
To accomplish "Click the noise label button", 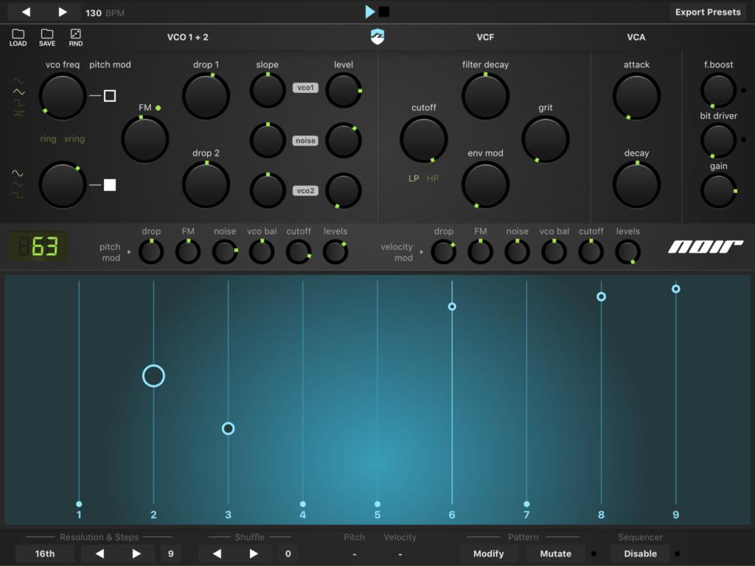I will [305, 141].
